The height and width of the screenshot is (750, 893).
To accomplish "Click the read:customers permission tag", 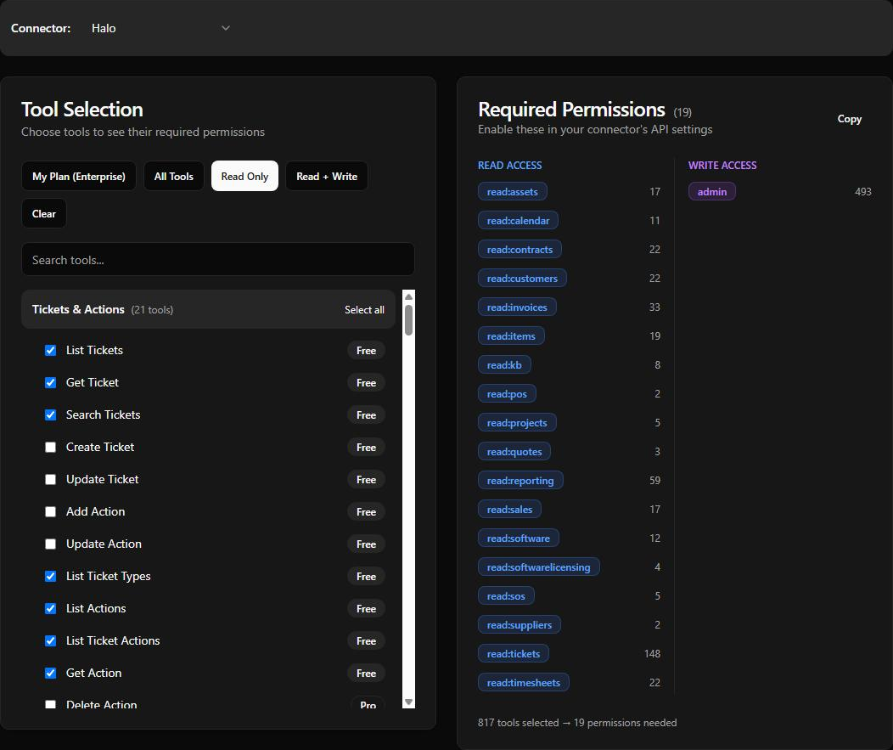I will (x=522, y=278).
